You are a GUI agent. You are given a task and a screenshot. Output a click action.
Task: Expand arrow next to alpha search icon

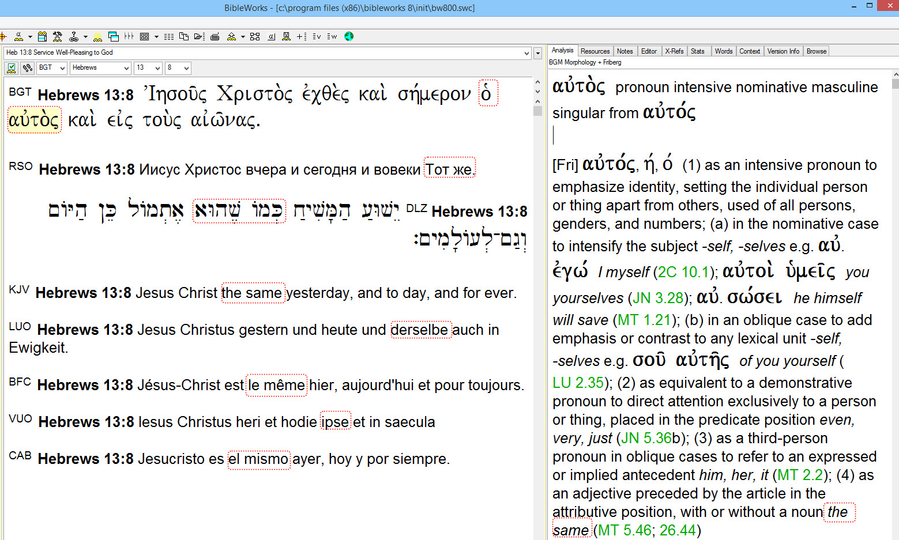point(30,37)
